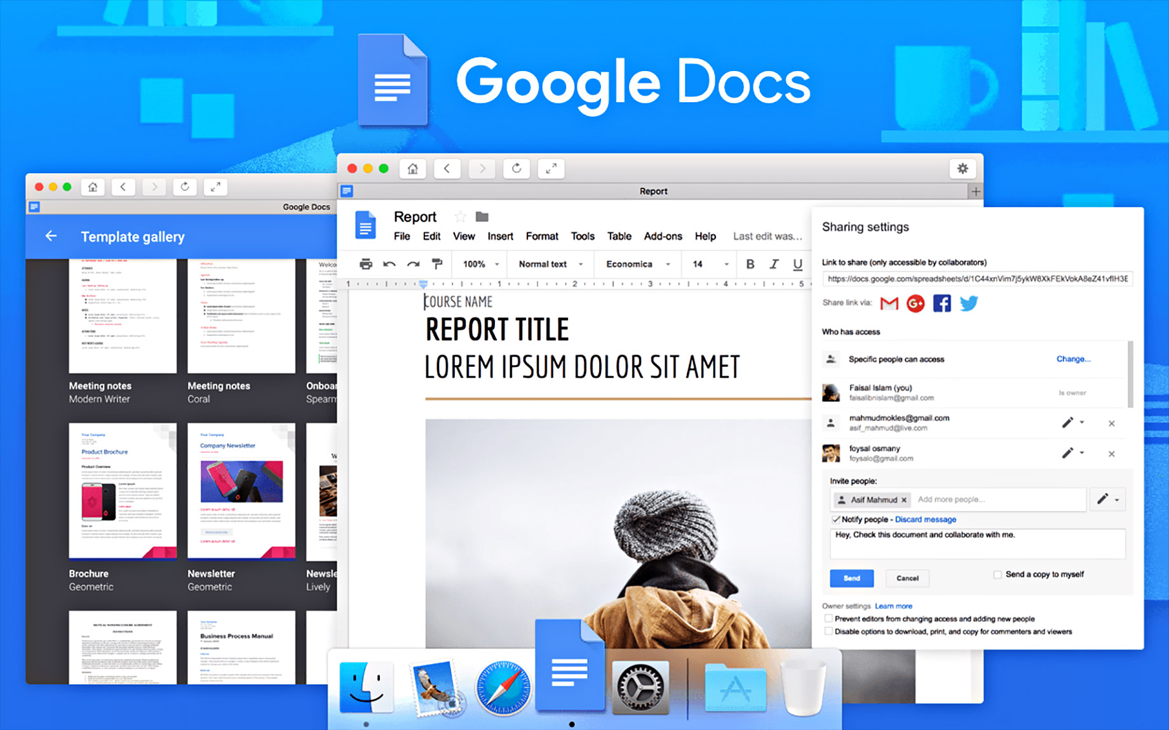Undo the last edit in Report

(389, 264)
